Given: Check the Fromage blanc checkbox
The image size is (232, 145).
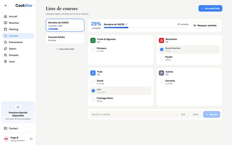Looking at the screenshot, I should (93, 99).
